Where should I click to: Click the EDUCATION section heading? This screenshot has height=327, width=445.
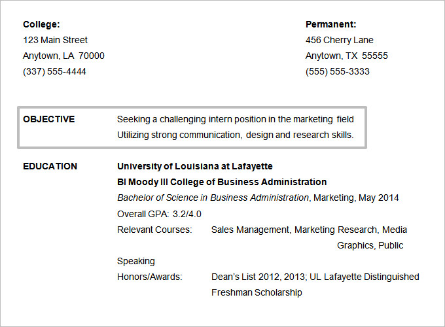(50, 166)
